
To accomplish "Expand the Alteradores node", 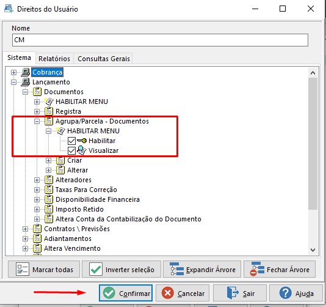I will (x=37, y=180).
